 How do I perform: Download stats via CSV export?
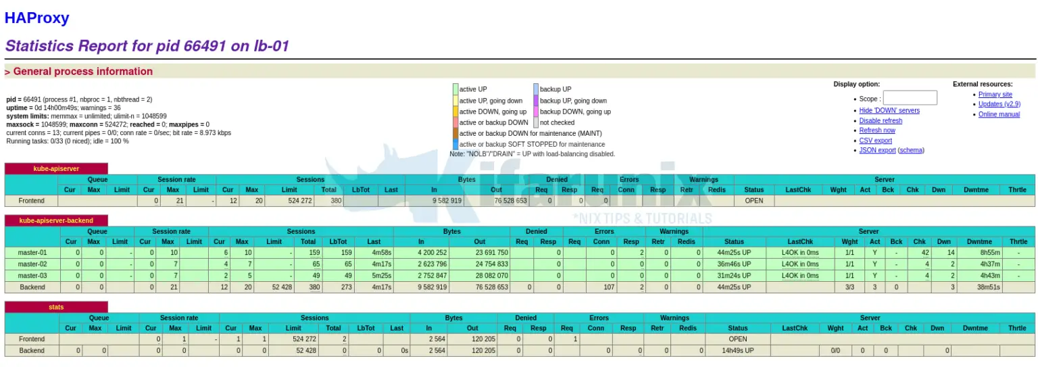(875, 141)
